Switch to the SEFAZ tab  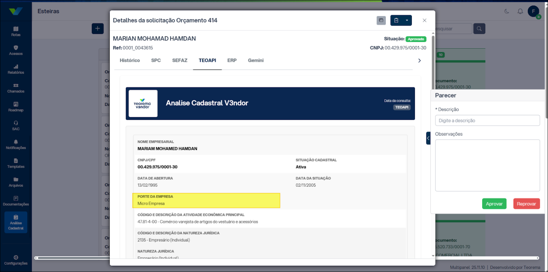point(180,60)
